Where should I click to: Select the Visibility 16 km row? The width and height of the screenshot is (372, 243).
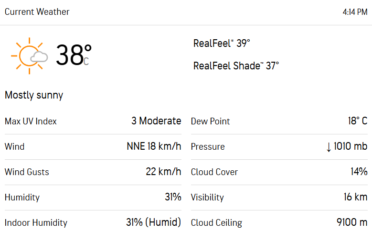point(279,198)
